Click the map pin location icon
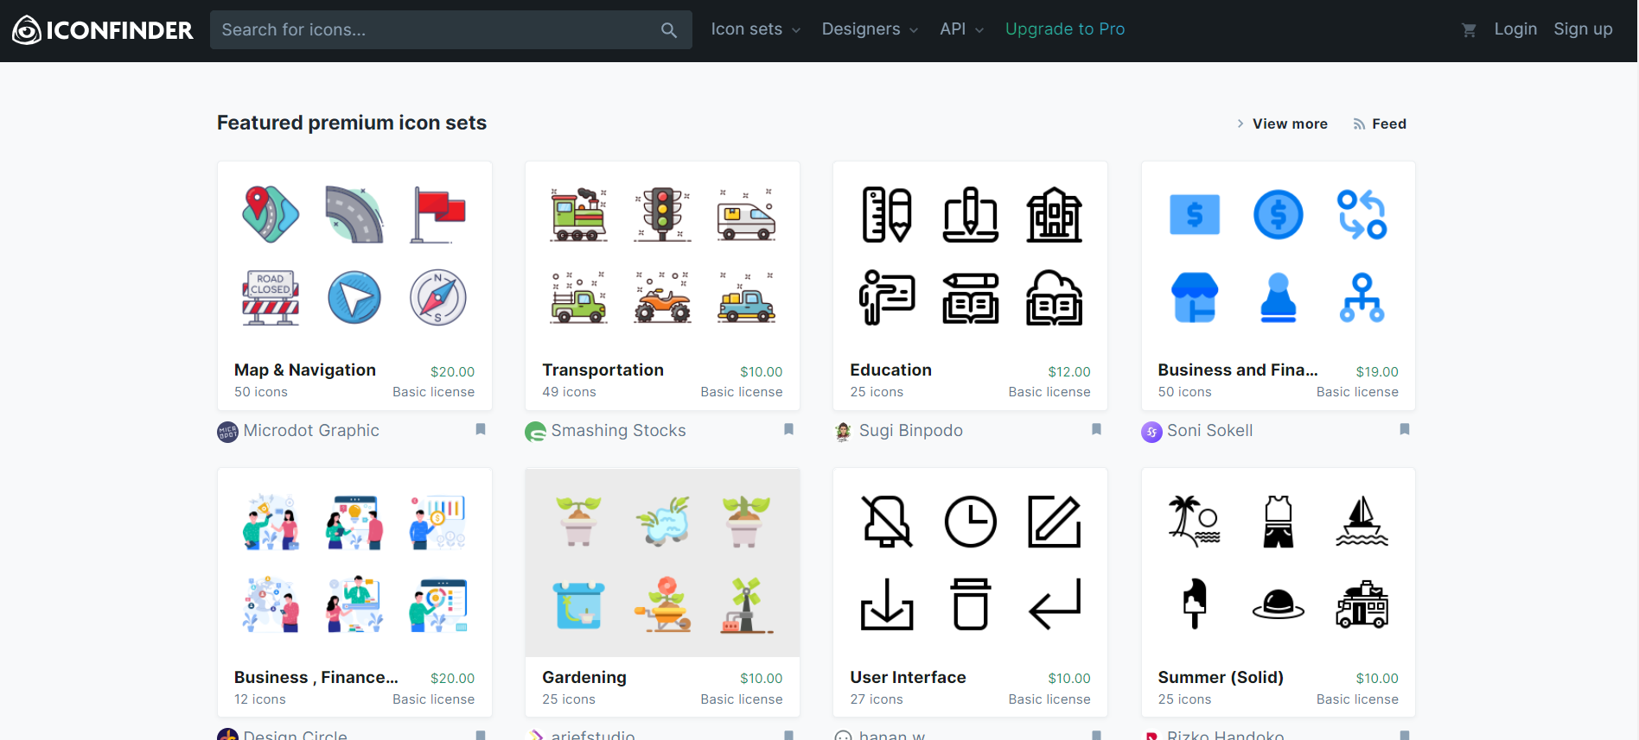Image resolution: width=1639 pixels, height=740 pixels. click(x=271, y=214)
